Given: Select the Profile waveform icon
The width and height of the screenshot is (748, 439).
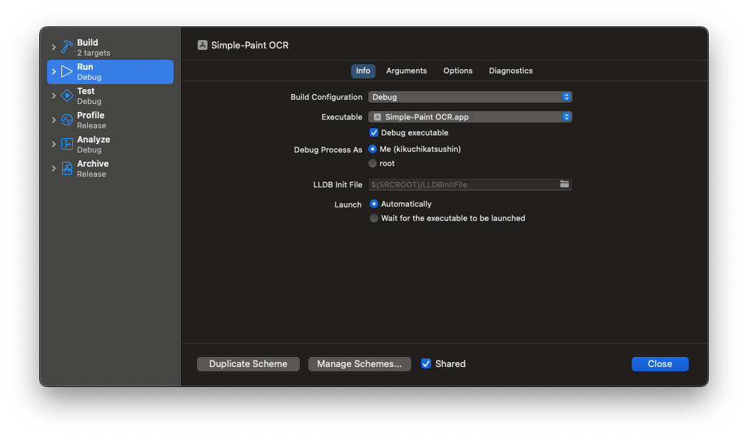Looking at the screenshot, I should (67, 120).
